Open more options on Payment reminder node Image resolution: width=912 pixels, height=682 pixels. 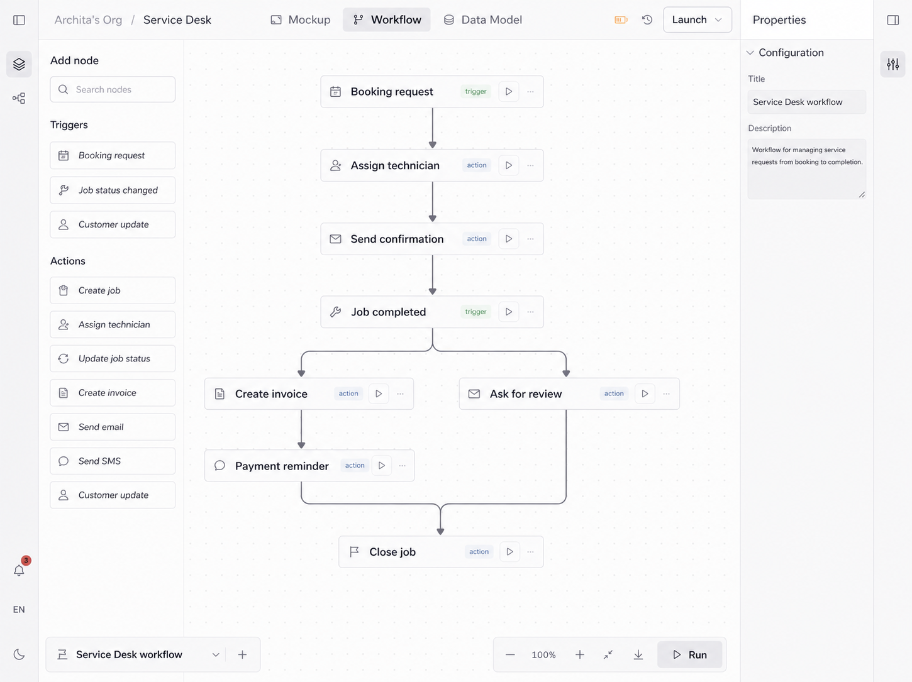click(x=403, y=466)
